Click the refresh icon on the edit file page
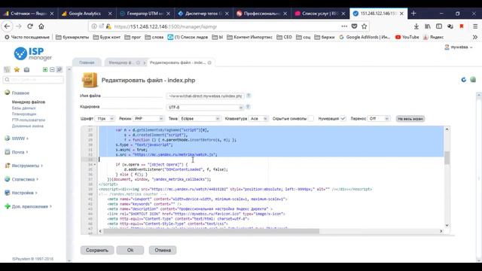 pos(464,80)
